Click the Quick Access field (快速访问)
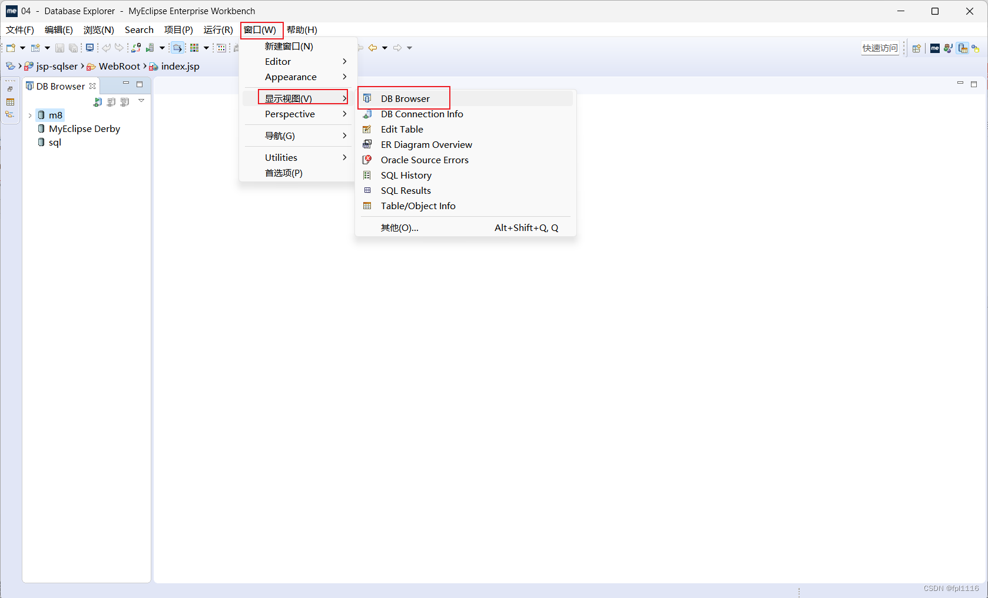The width and height of the screenshot is (988, 598). coord(880,48)
